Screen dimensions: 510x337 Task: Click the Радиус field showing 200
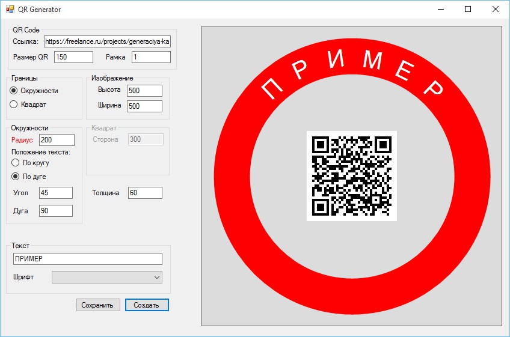click(57, 140)
